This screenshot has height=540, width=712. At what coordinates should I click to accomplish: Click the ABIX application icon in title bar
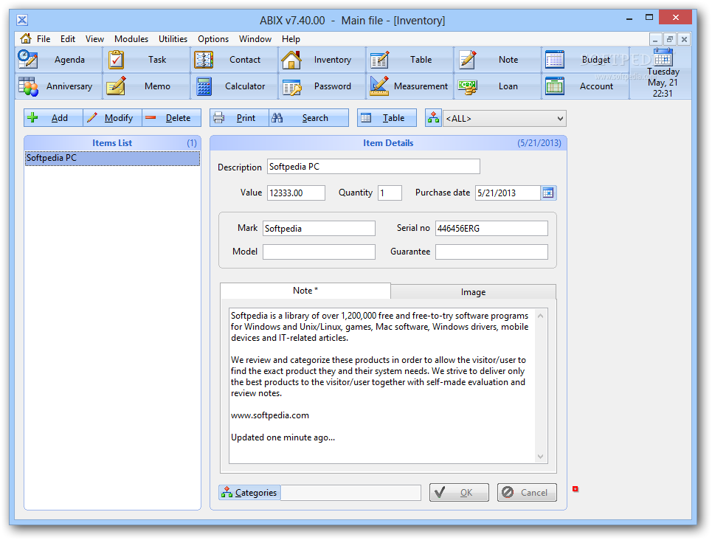point(22,20)
